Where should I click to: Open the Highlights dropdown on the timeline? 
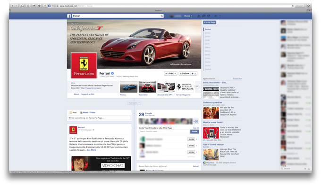[134, 103]
